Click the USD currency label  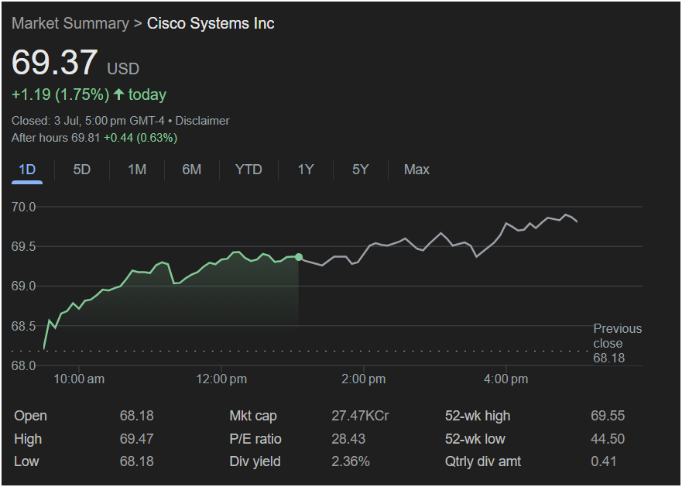point(123,69)
